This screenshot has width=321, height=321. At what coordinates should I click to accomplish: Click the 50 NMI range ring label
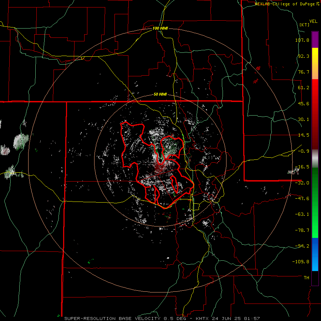point(160,95)
